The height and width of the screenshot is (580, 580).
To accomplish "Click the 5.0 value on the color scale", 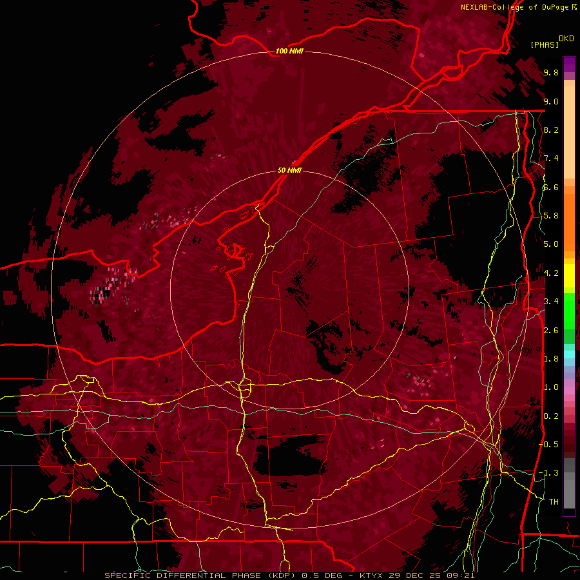I will coord(551,244).
